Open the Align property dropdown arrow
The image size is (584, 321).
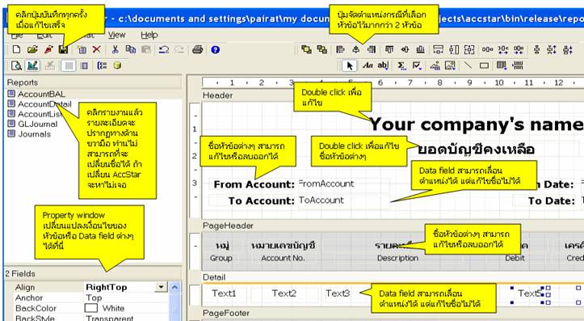pyautogui.click(x=161, y=287)
